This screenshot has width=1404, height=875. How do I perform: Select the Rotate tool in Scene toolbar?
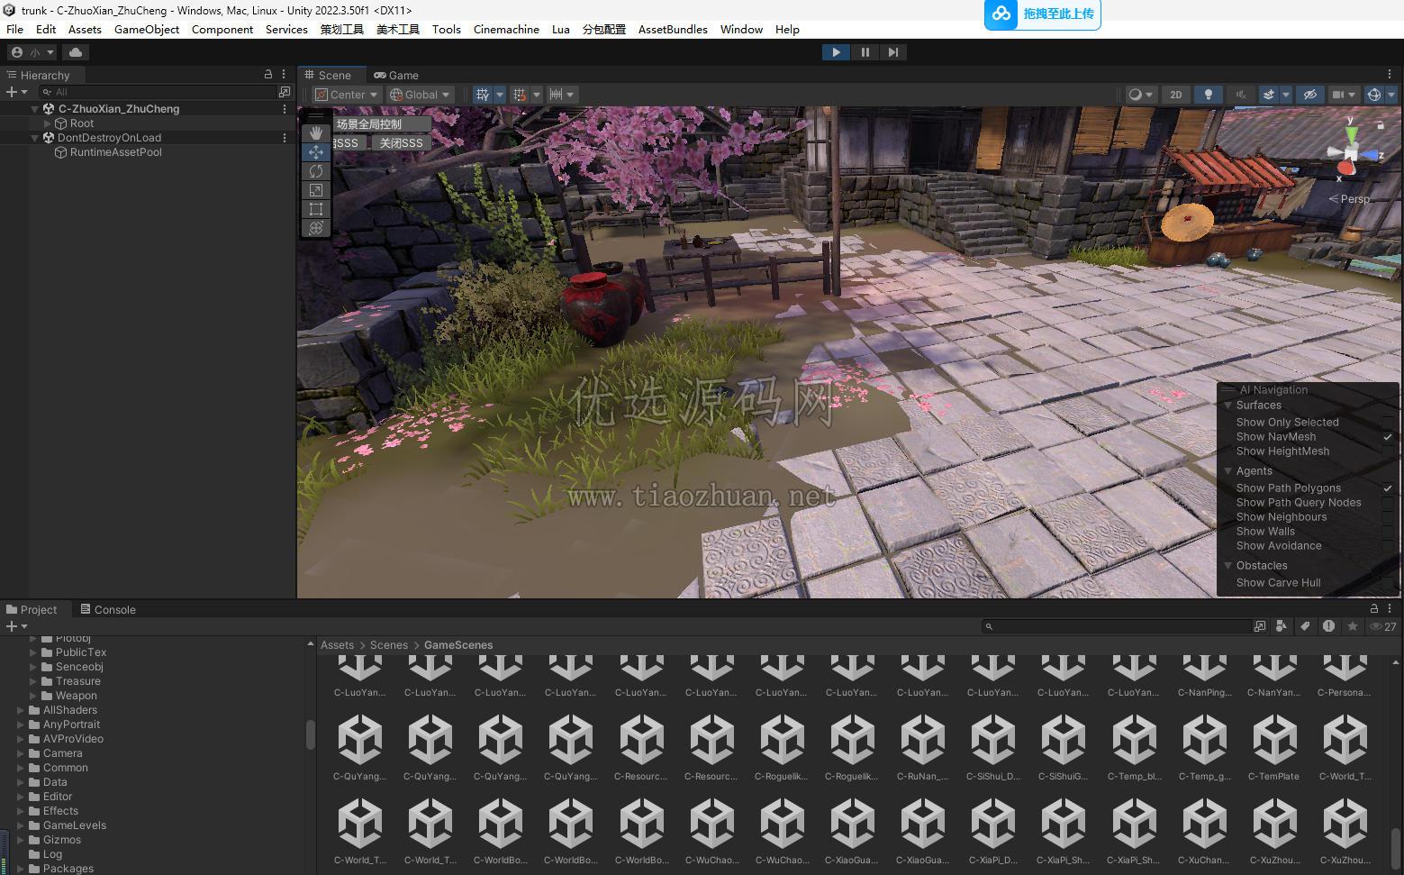pos(315,171)
